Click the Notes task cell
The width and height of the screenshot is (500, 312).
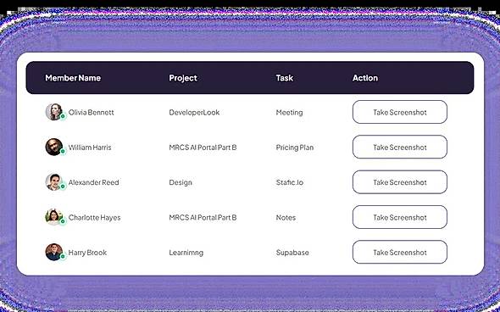[286, 218]
